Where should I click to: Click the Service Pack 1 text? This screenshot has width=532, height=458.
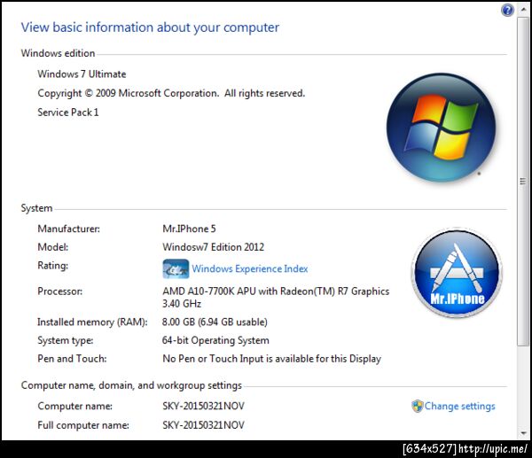pos(68,113)
